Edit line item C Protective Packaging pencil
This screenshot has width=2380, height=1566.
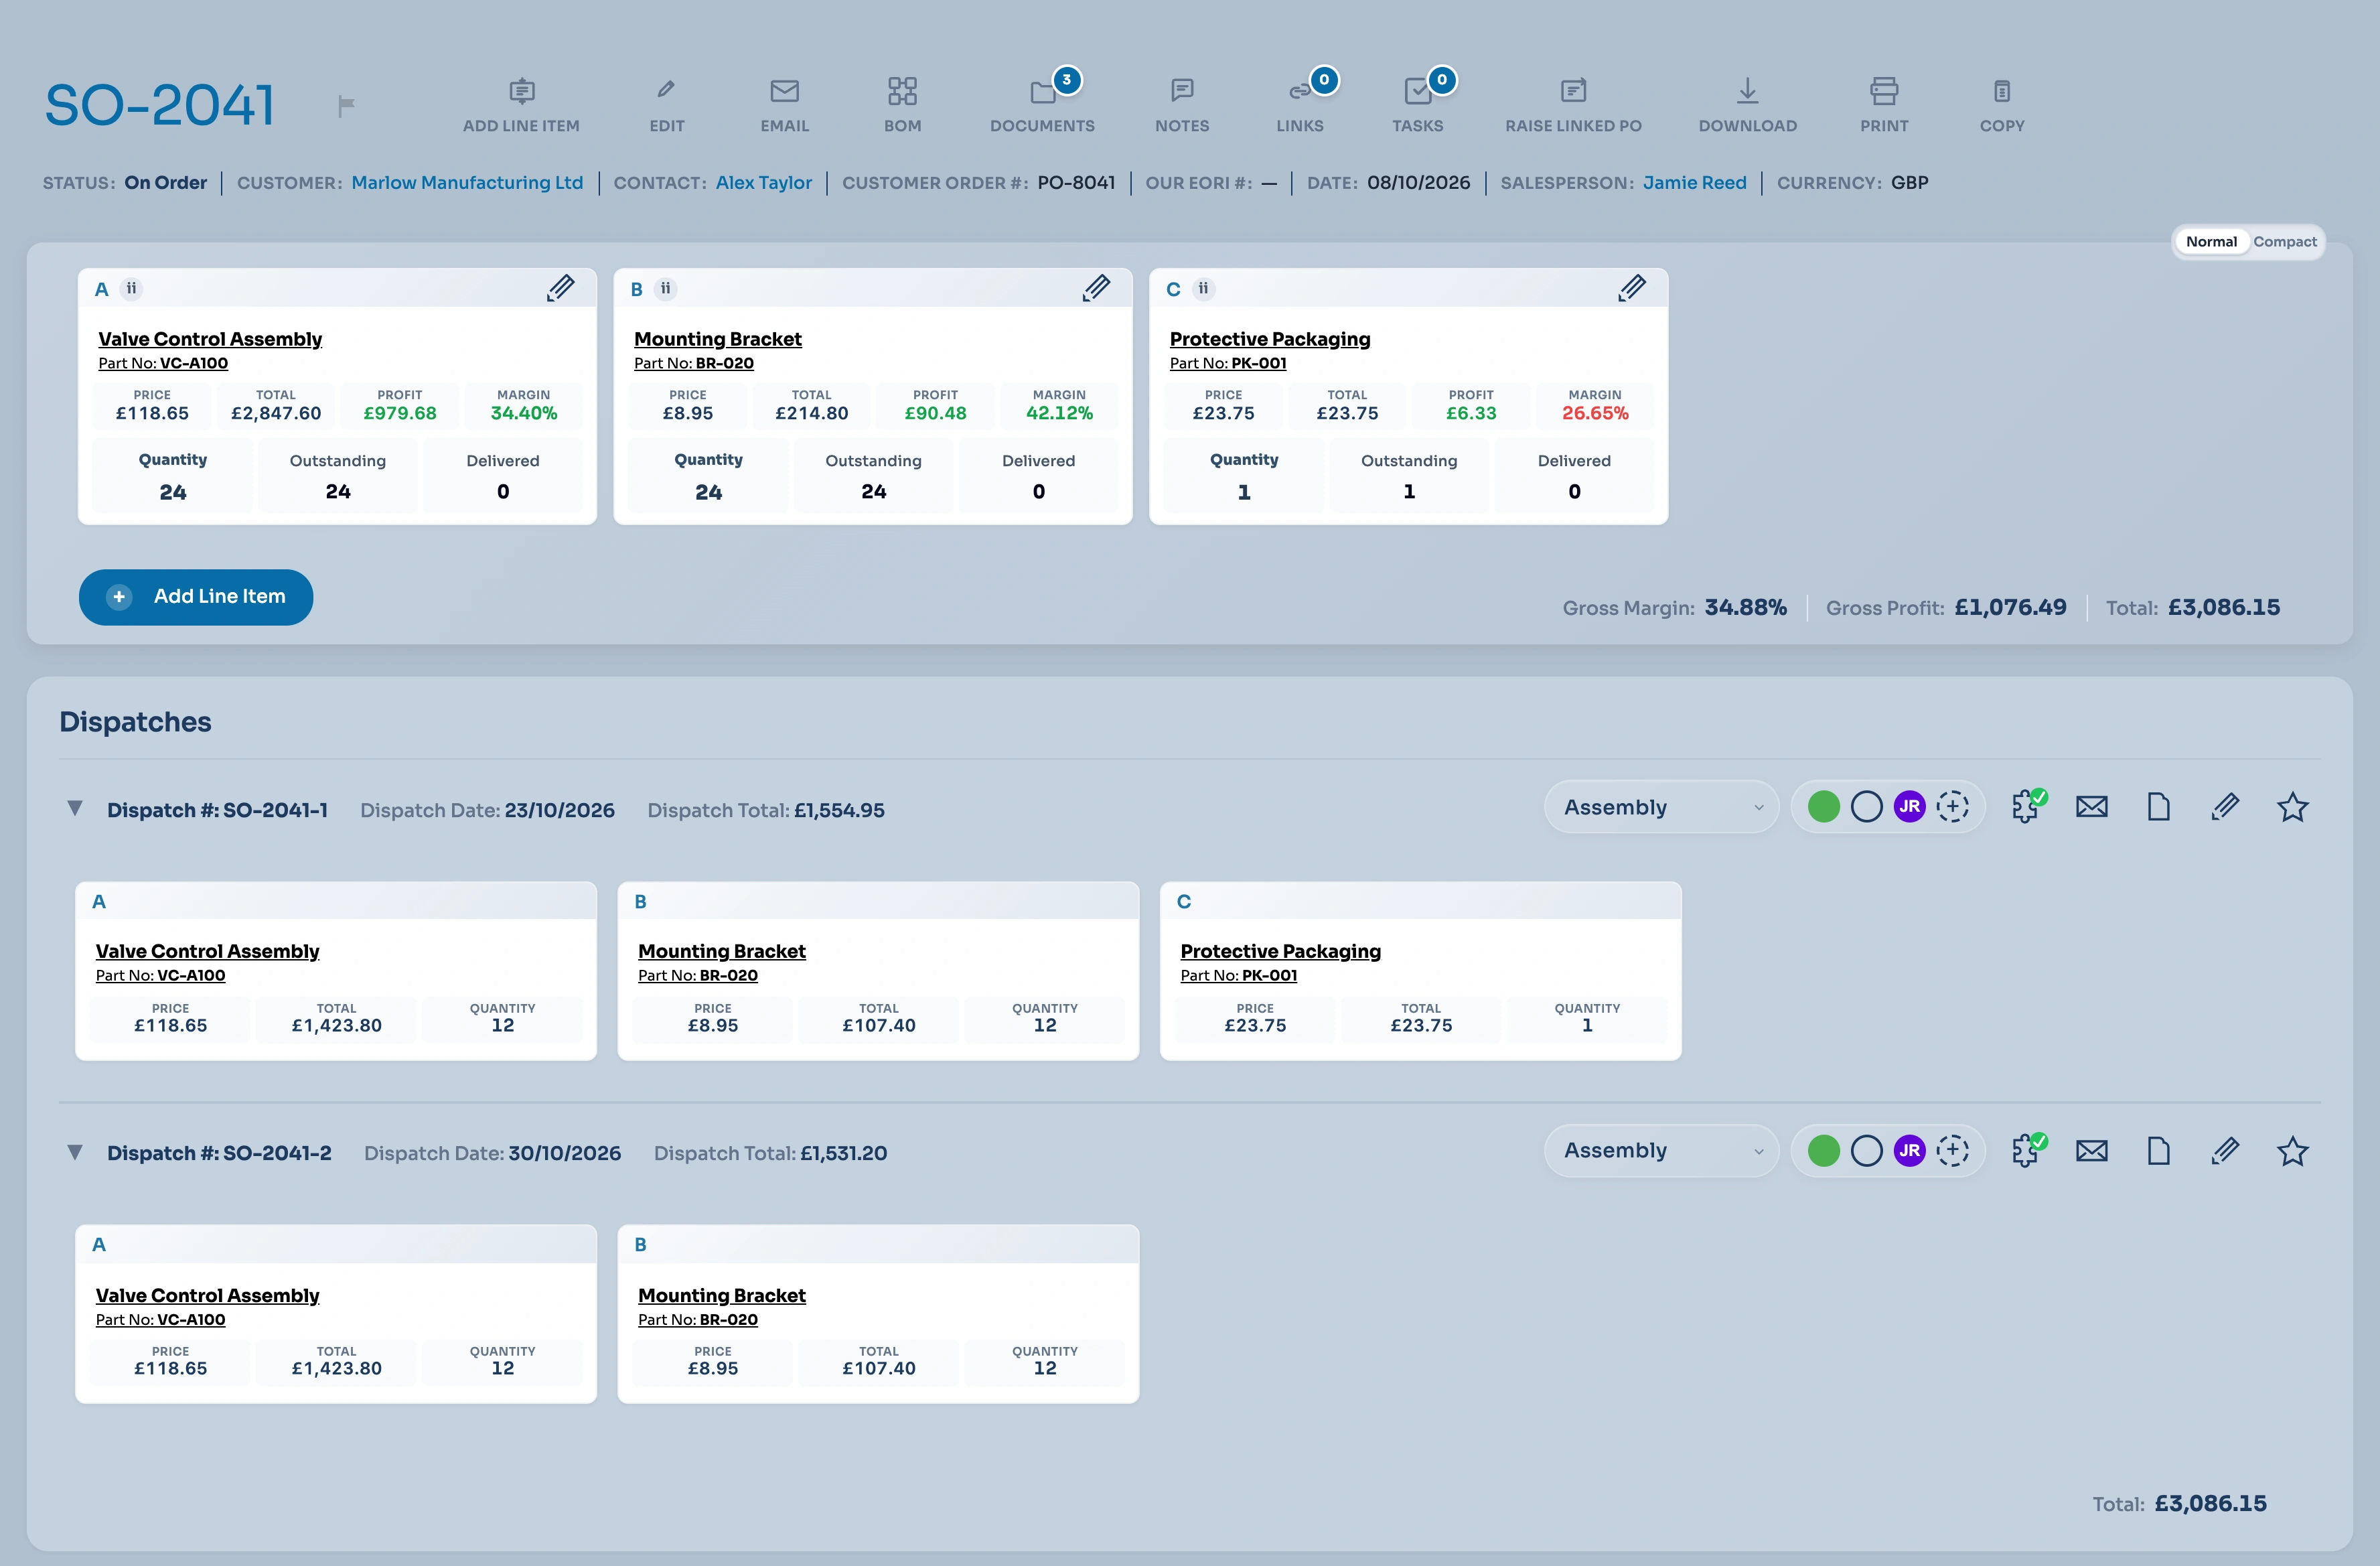tap(1632, 288)
